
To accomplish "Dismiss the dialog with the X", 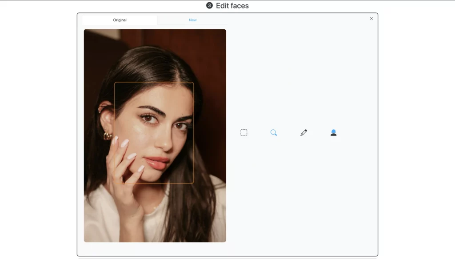I will tap(371, 18).
